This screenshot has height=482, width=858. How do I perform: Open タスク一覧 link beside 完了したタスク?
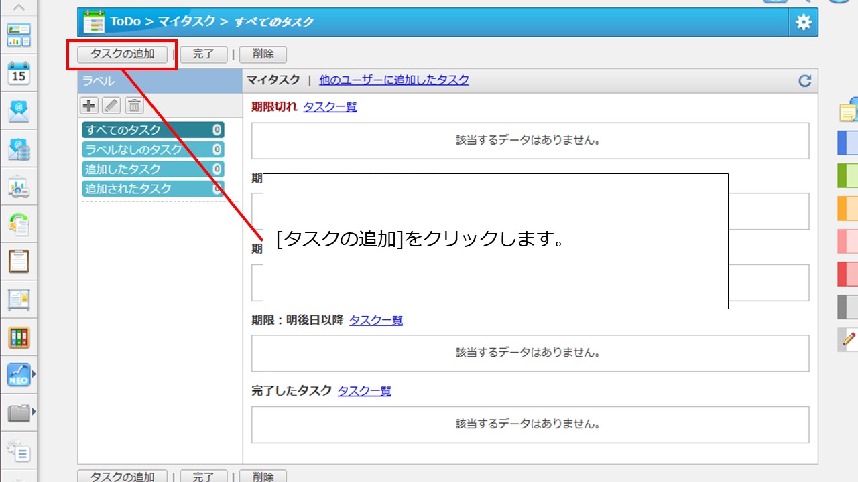364,391
